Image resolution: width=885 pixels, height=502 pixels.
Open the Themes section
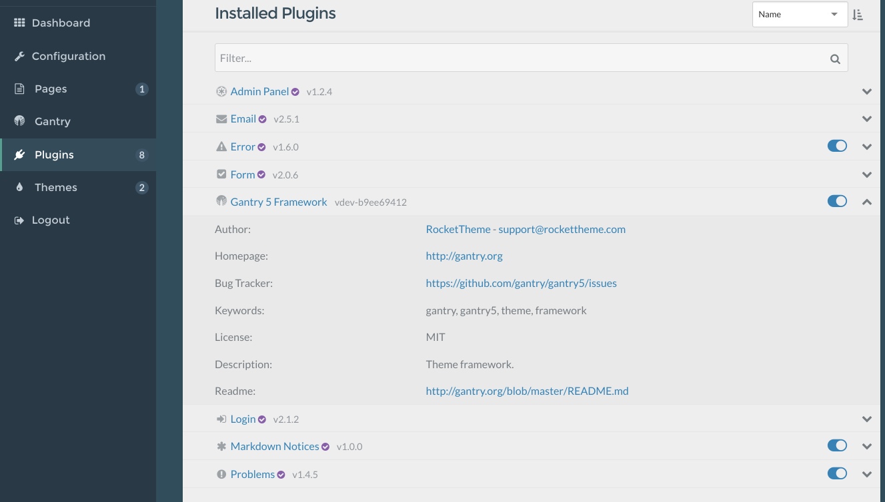[x=55, y=187]
